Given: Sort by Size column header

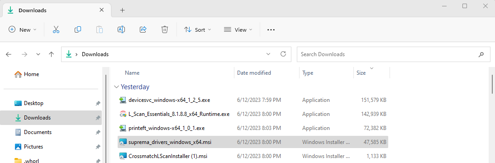Looking at the screenshot, I should (361, 73).
